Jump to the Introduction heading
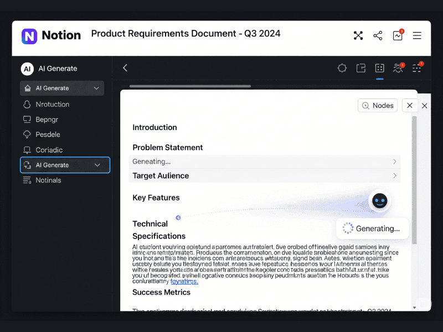Viewport: 443px width, 332px height. click(154, 127)
